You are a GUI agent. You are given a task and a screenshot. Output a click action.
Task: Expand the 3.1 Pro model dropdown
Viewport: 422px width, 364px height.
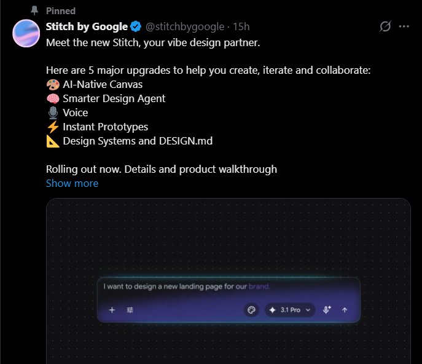click(x=291, y=310)
